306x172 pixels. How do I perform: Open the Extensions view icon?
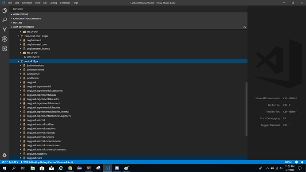point(4,48)
